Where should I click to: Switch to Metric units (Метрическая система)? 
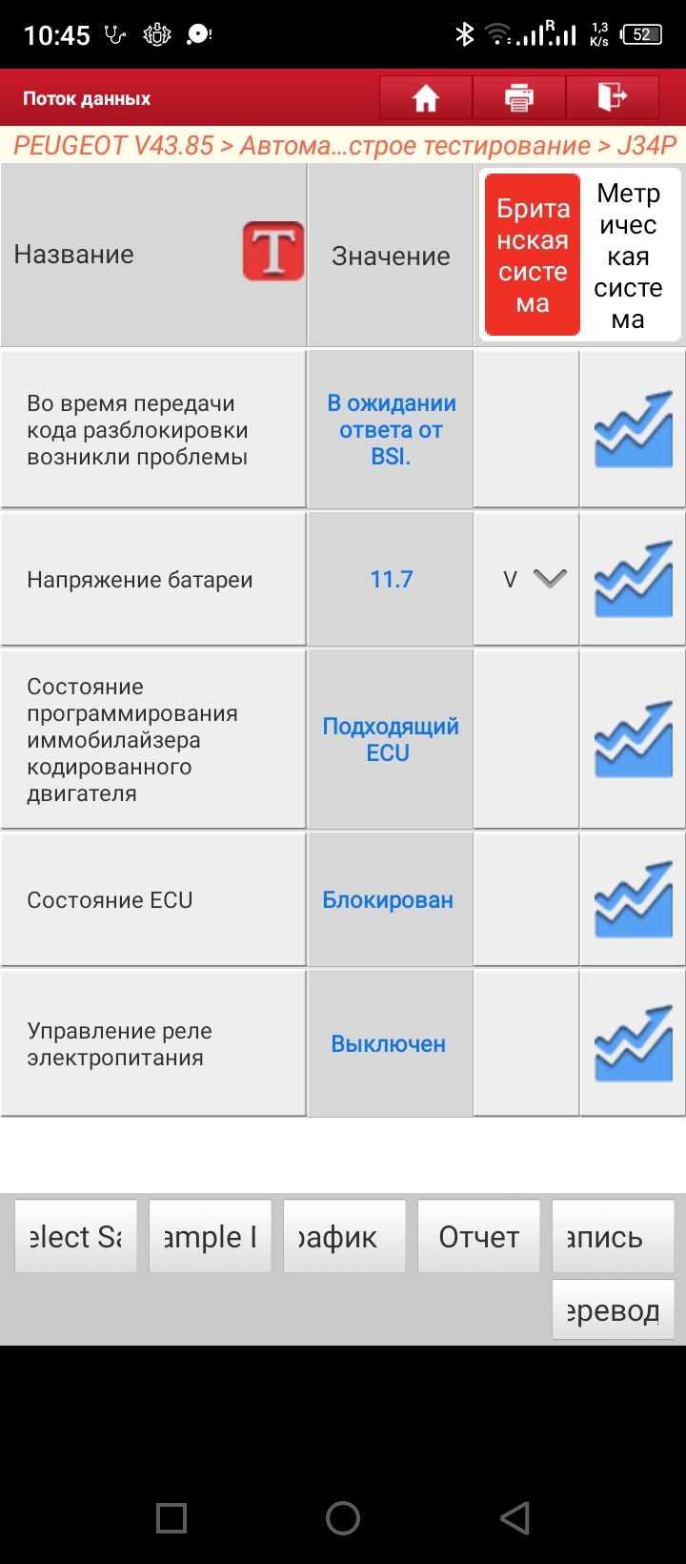click(628, 256)
